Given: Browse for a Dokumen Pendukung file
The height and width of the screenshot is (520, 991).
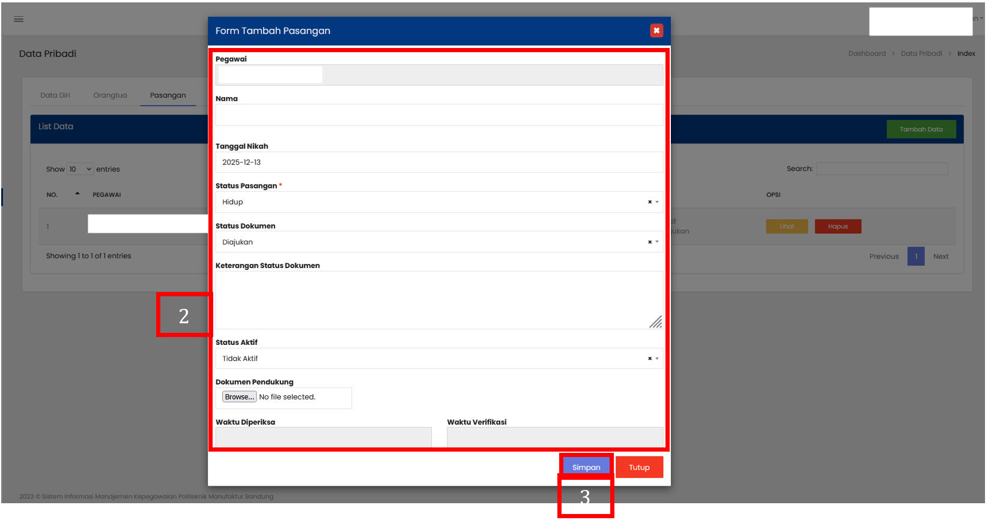Looking at the screenshot, I should [x=239, y=397].
